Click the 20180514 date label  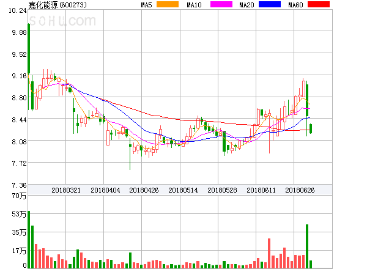coord(183,190)
